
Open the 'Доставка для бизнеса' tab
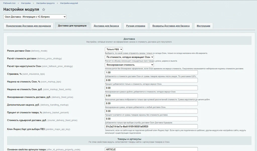coord(106,26)
